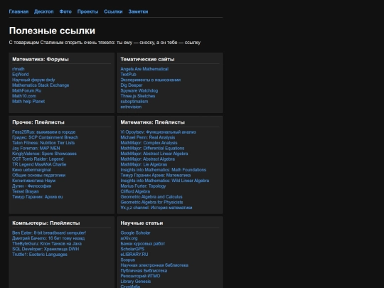The height and width of the screenshot is (288, 384).
Task: Visit the entrovision link
Action: (131, 107)
